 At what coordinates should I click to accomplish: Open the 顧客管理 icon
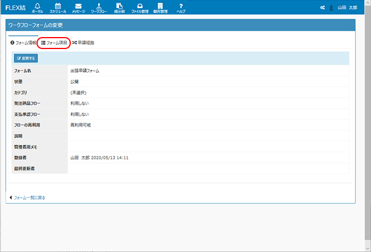point(160,8)
